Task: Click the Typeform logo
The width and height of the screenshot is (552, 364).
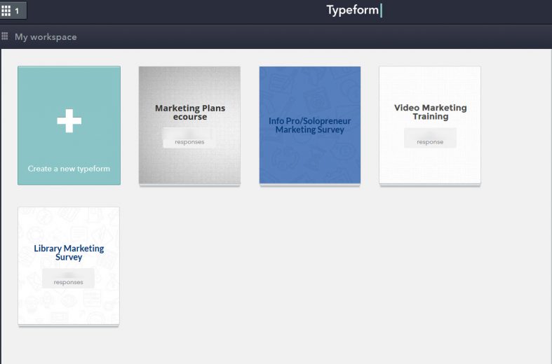Action: (354, 10)
